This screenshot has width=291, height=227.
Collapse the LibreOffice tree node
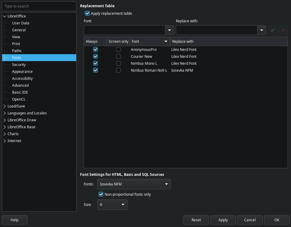click(x=5, y=16)
